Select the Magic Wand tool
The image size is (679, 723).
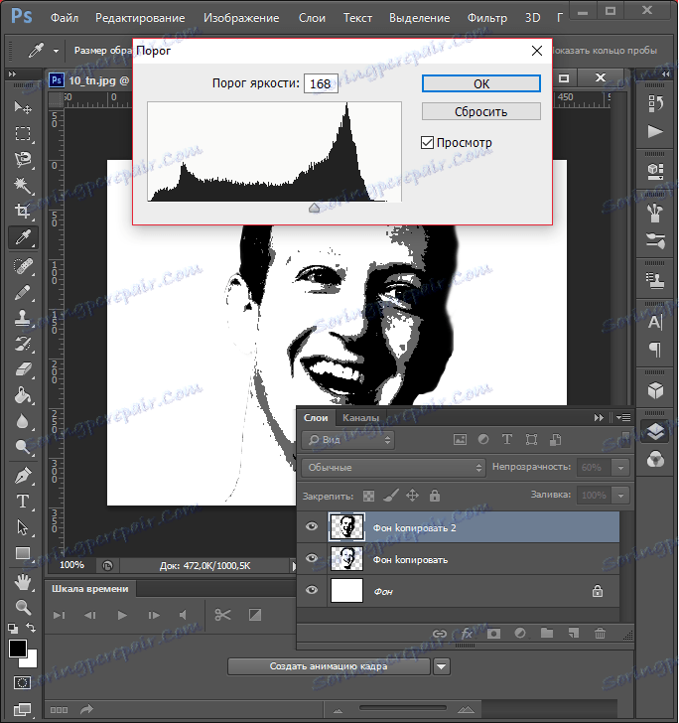pos(23,186)
